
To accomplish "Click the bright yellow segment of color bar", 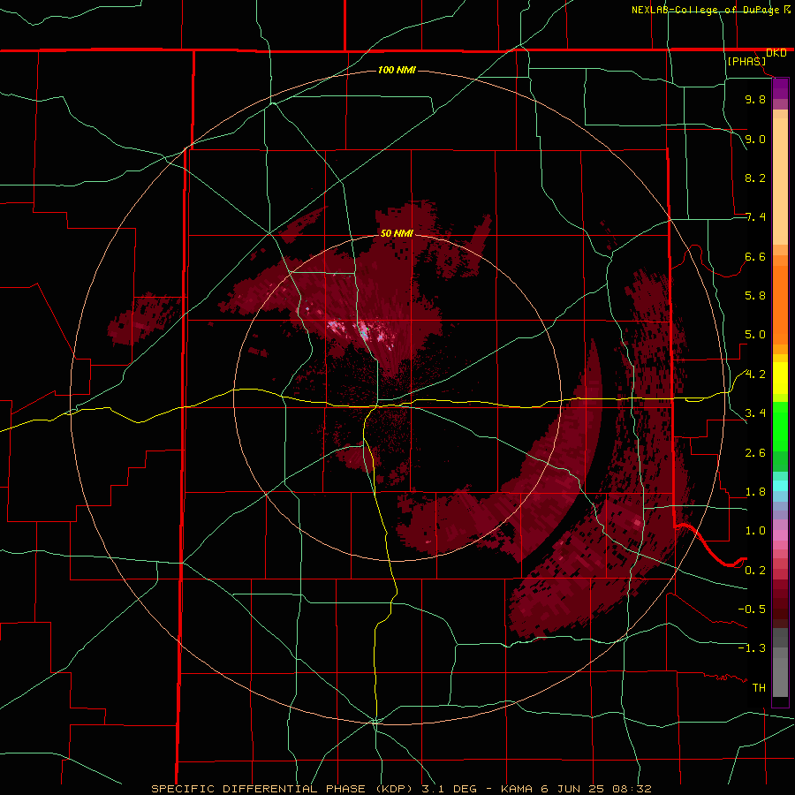I will 780,378.
